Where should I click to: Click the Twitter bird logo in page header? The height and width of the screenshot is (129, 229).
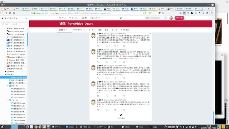tap(121, 18)
